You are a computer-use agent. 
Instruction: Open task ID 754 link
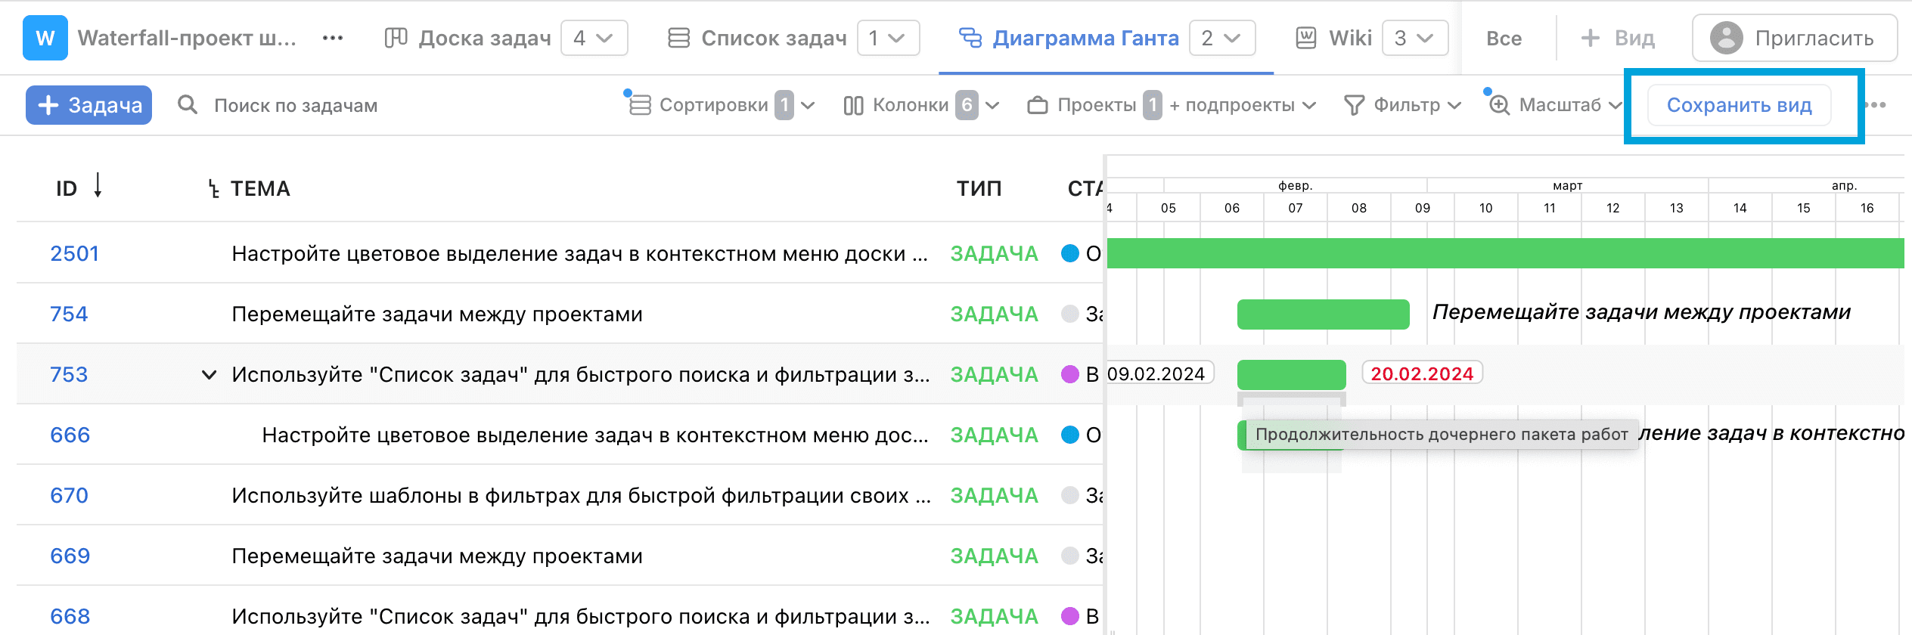click(69, 314)
